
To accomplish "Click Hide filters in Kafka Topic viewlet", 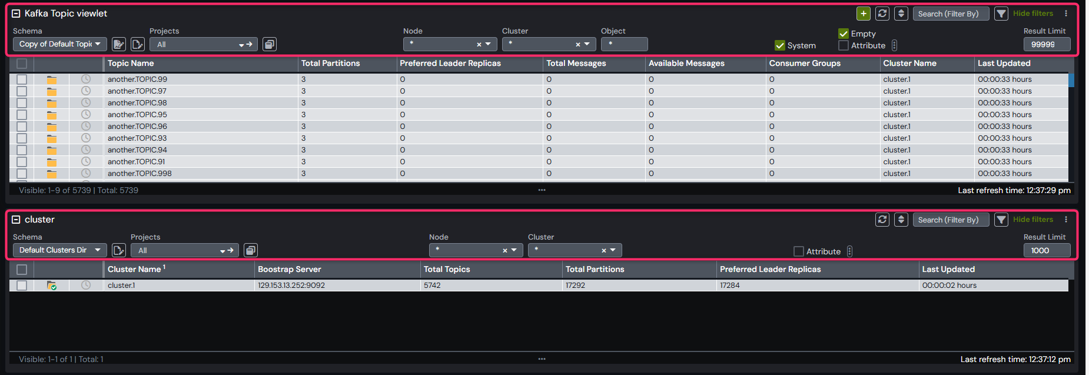I will [1033, 14].
